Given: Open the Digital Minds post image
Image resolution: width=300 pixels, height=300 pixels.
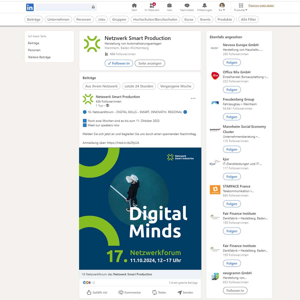Looking at the screenshot, I should pos(140,209).
